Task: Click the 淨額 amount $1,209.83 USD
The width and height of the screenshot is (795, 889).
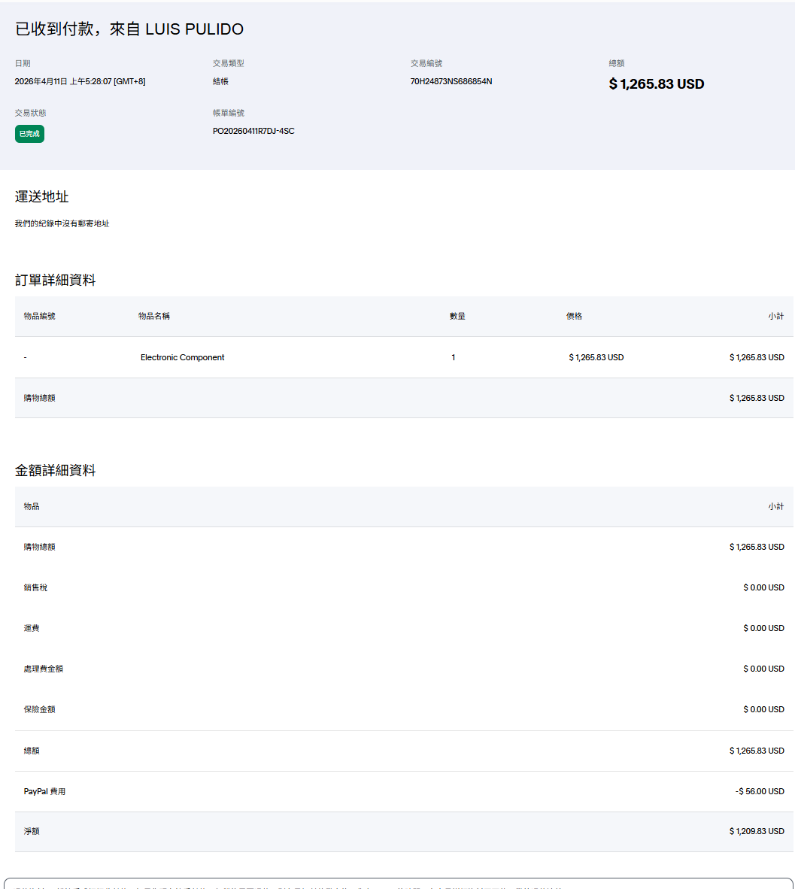Action: pos(756,831)
